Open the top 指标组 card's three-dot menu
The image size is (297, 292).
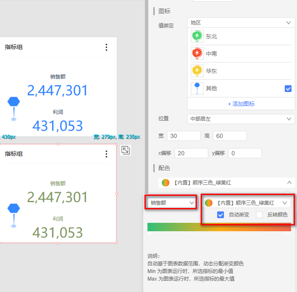point(106,47)
